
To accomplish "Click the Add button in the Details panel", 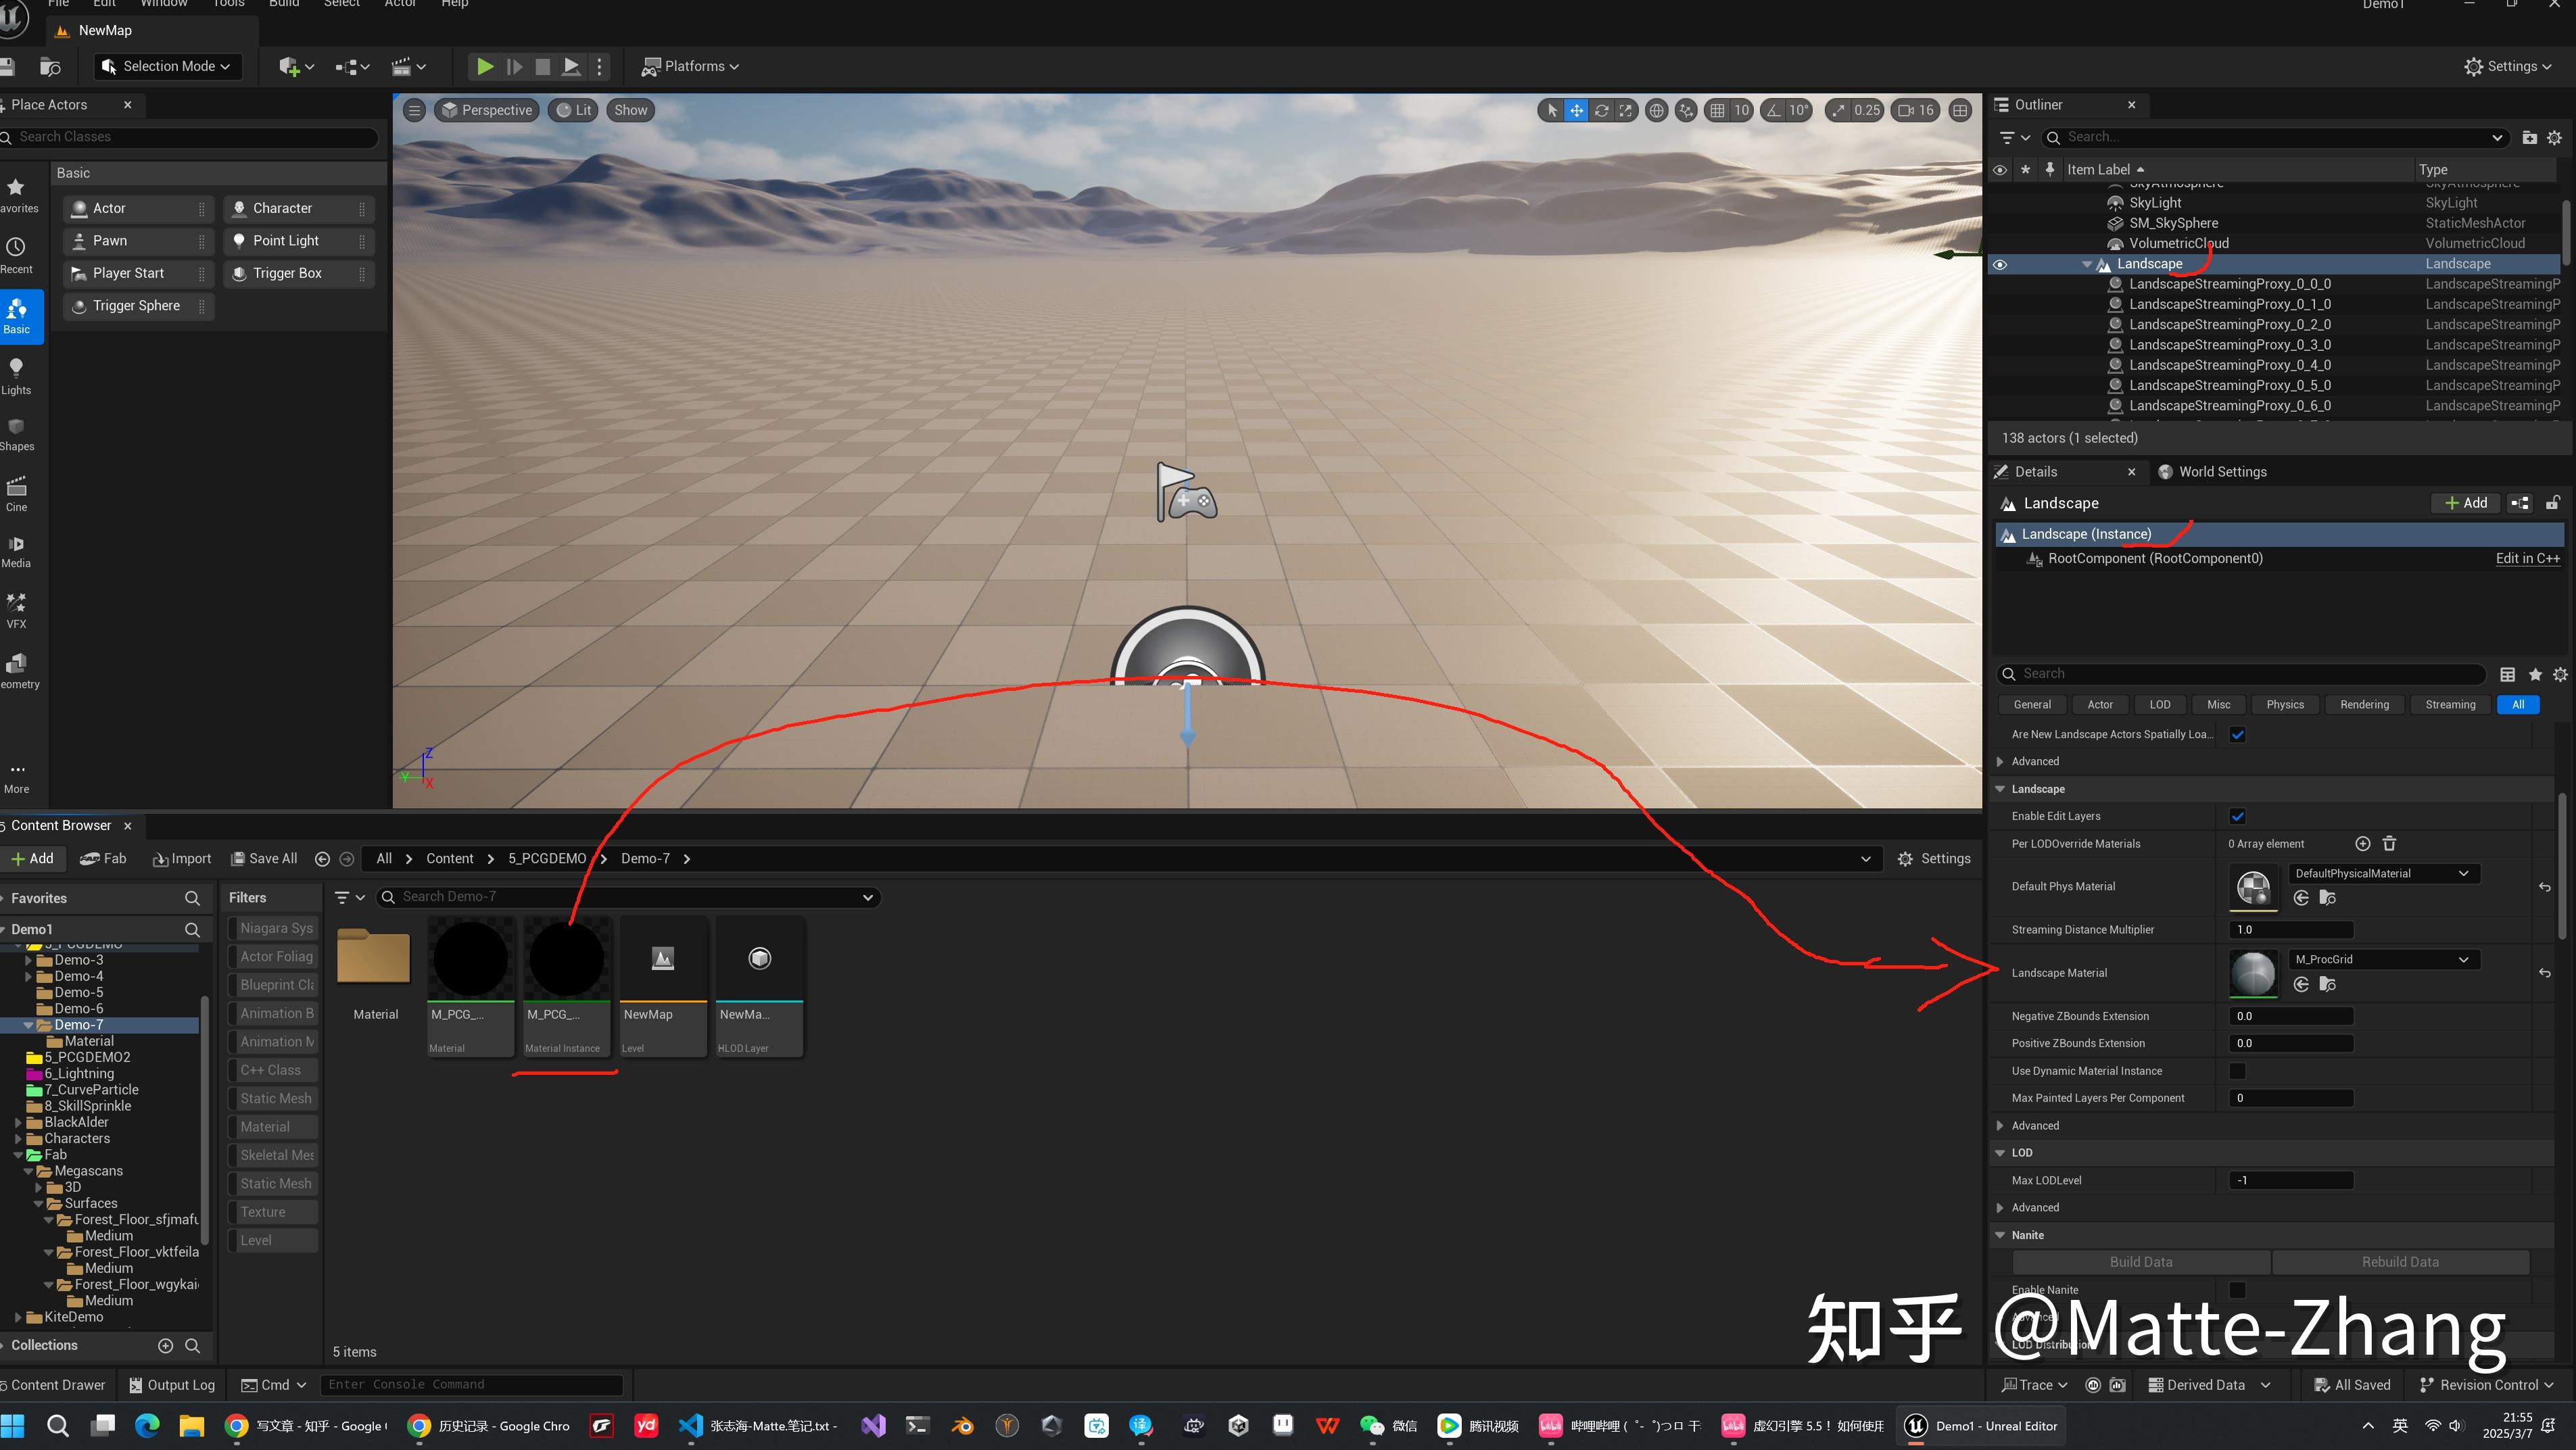I will click(2466, 503).
